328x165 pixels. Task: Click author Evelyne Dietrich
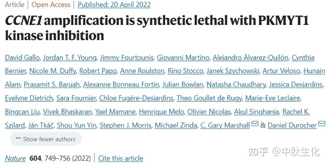tap(29, 98)
